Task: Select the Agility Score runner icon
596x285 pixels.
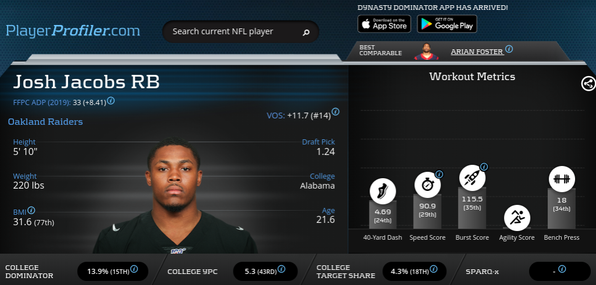Action: pyautogui.click(x=517, y=218)
